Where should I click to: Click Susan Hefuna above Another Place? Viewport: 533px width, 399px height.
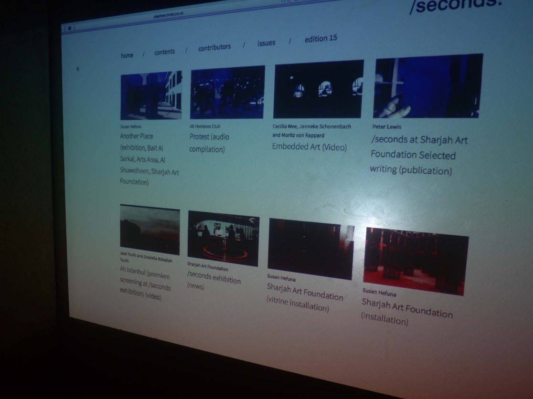pyautogui.click(x=130, y=126)
